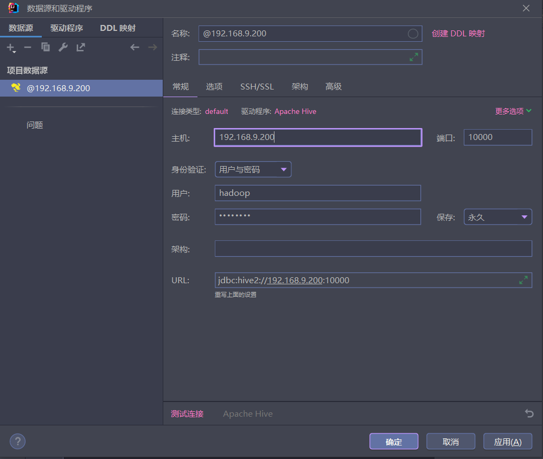Viewport: 543px width, 459px height.
Task: Click the make global export arrow icon
Action: coord(81,47)
